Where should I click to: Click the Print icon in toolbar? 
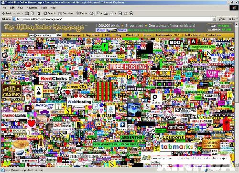point(106,14)
